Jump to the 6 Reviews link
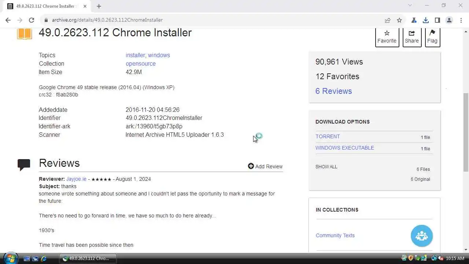The width and height of the screenshot is (469, 264). pyautogui.click(x=333, y=91)
